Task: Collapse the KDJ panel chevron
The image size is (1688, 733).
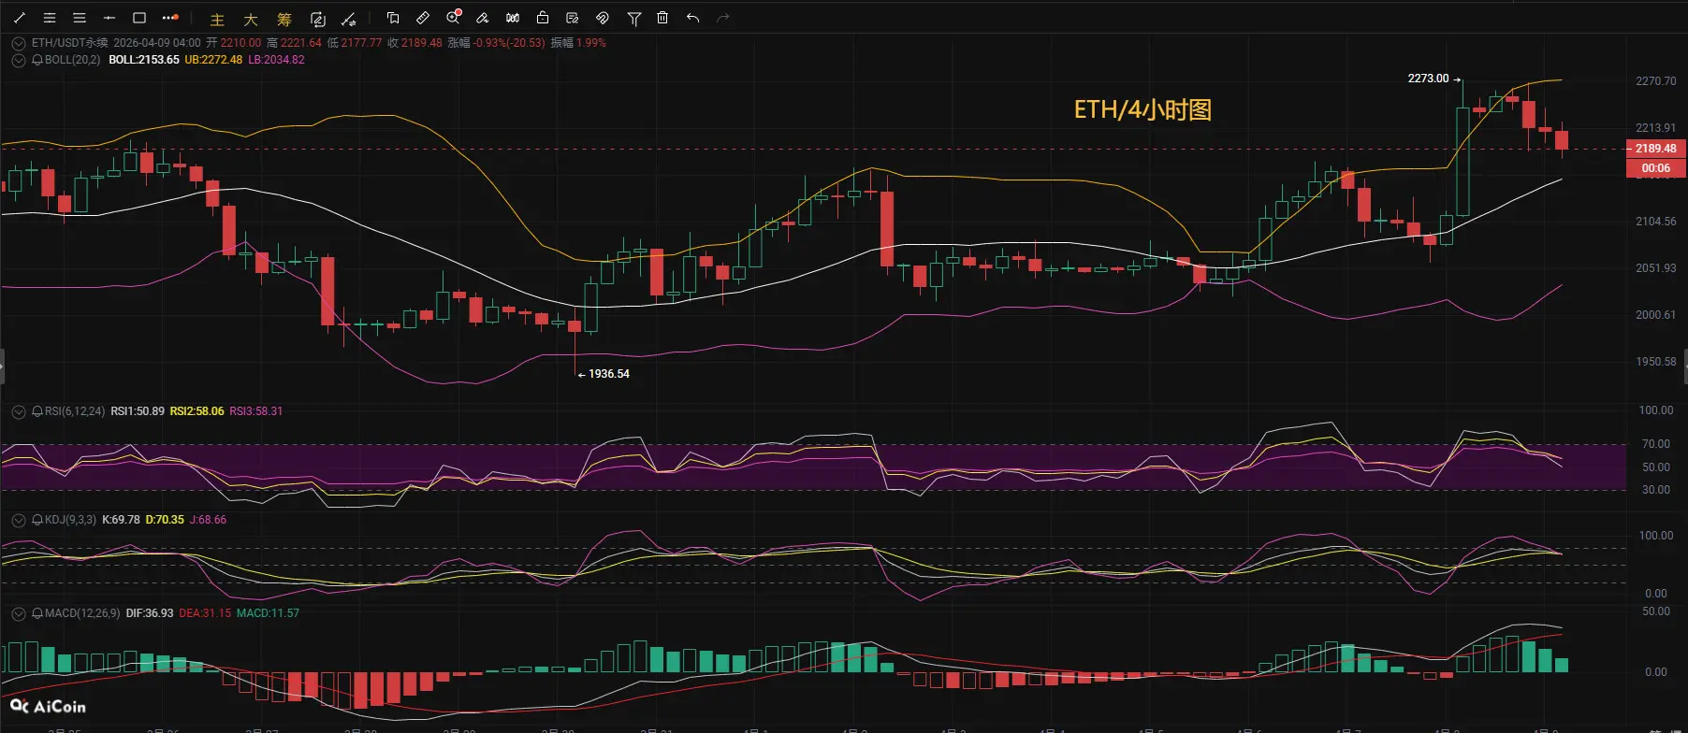Action: pos(19,520)
